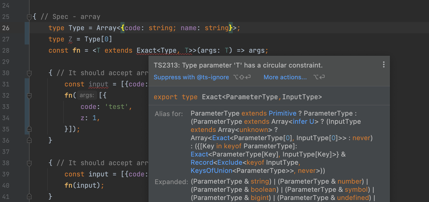Click 'Alias for:' label in tooltip

pyautogui.click(x=169, y=114)
